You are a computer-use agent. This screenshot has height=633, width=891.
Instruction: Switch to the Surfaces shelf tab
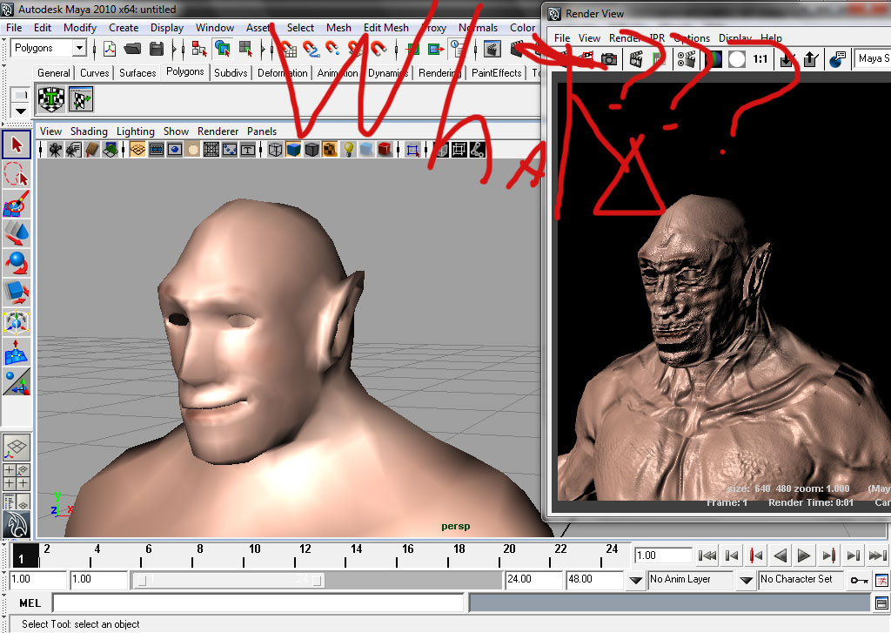tap(137, 73)
